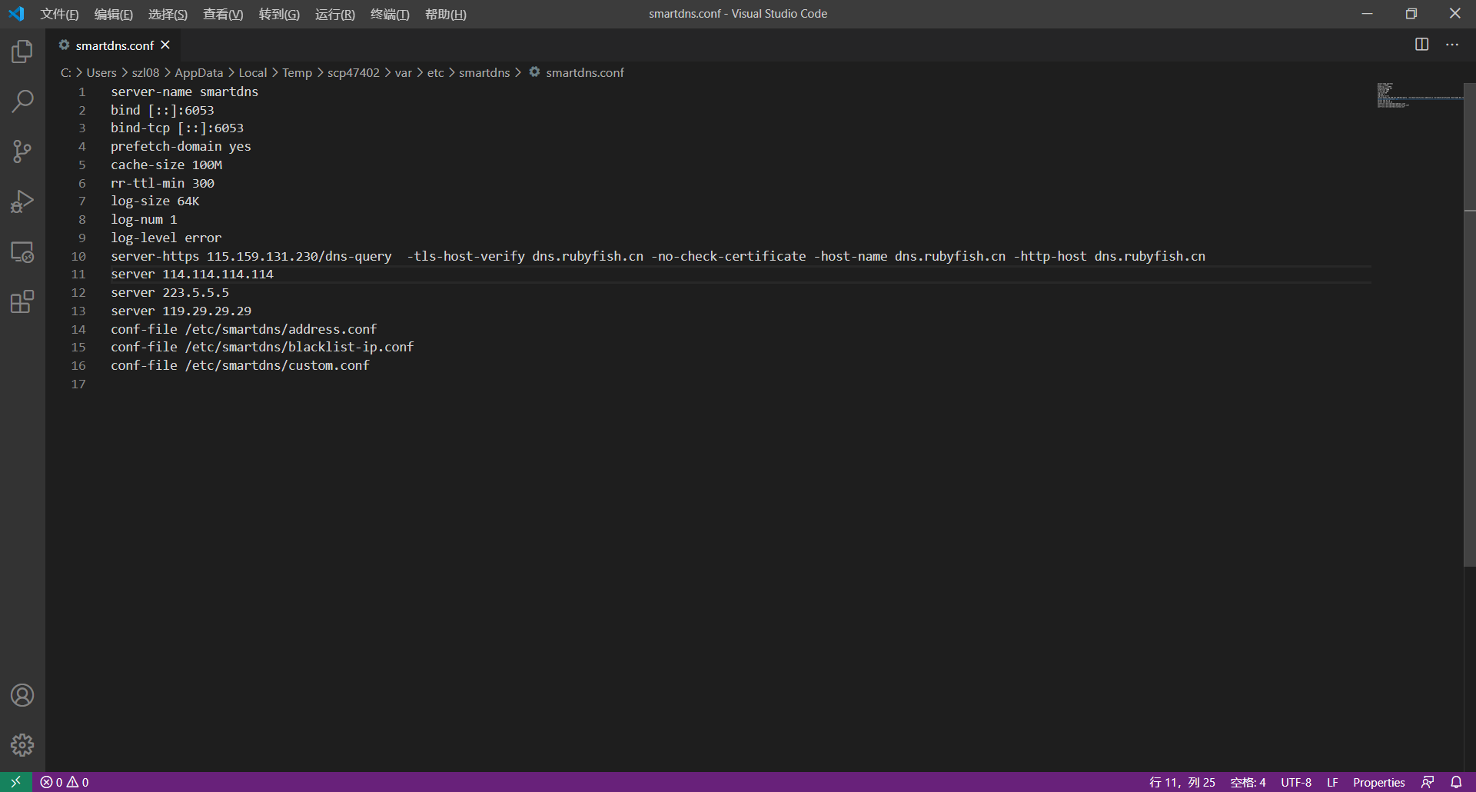1476x792 pixels.
Task: Open the Manage settings gear menu
Action: pyautogui.click(x=22, y=744)
